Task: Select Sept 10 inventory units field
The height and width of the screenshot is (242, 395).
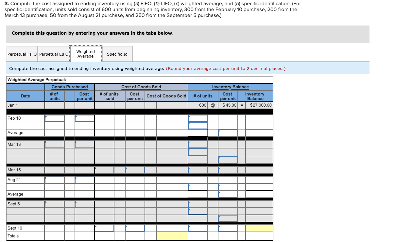Action: click(198, 228)
